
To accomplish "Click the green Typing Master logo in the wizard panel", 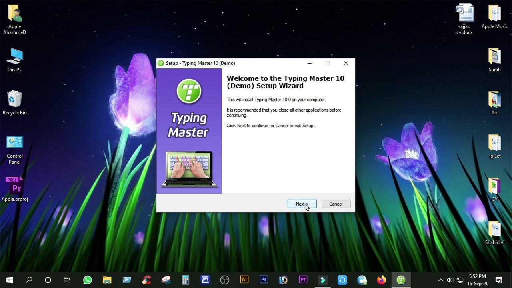I will (x=189, y=90).
